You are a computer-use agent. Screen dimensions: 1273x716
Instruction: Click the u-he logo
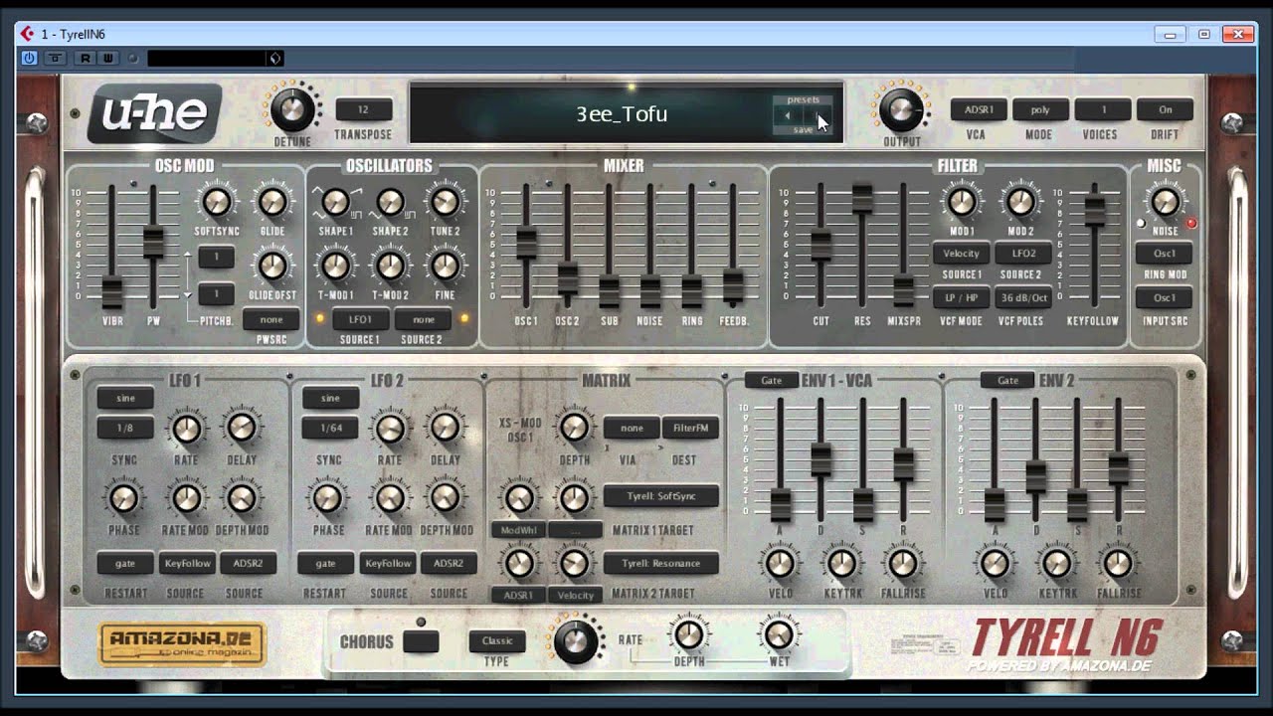pos(154,113)
